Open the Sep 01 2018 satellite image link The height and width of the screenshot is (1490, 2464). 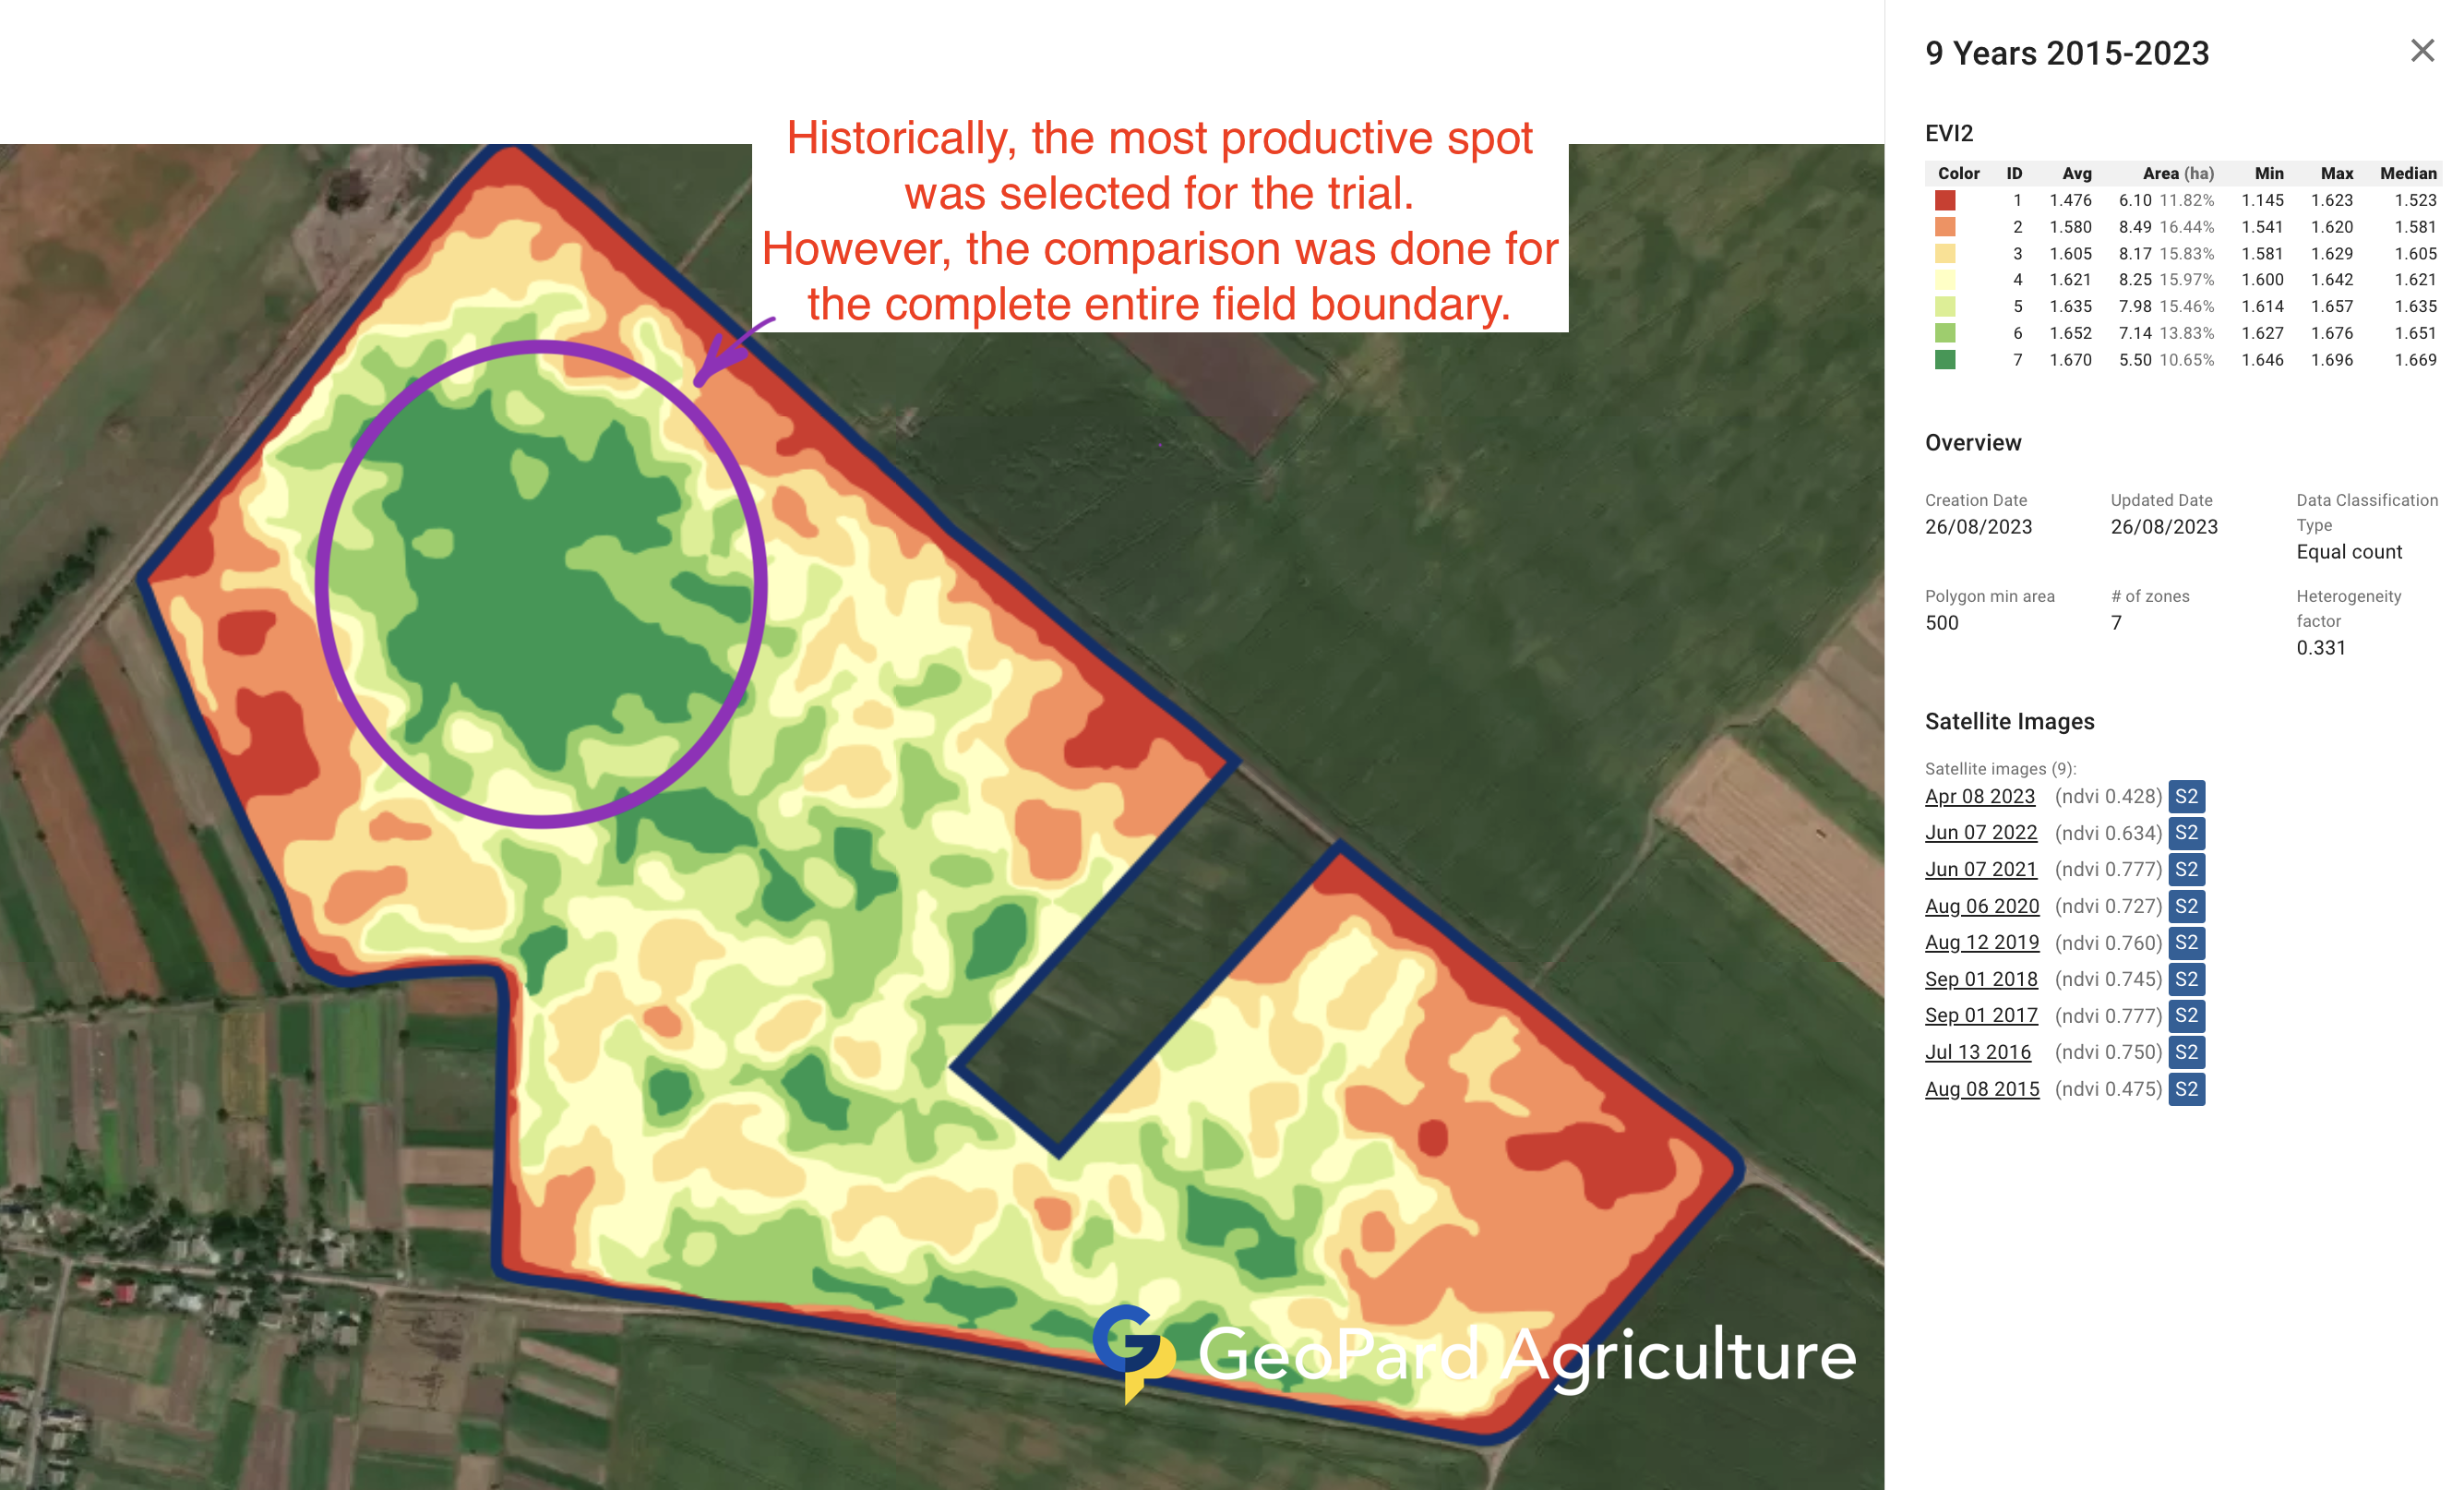pos(1980,979)
